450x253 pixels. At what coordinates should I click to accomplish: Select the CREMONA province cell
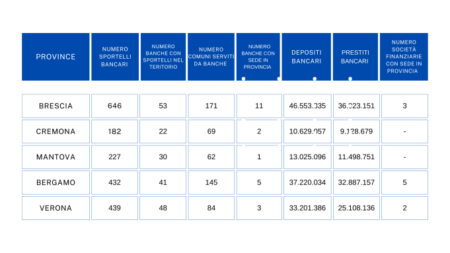56,131
